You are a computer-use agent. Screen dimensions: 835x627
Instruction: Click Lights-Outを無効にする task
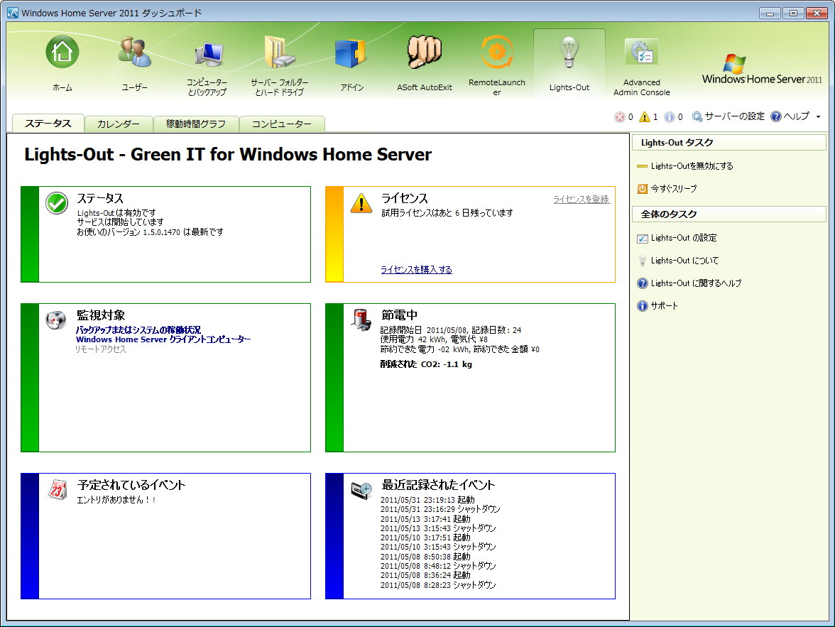pyautogui.click(x=692, y=166)
